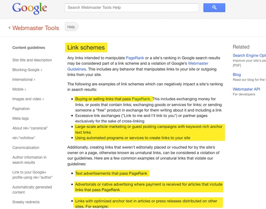Viewport: 266px width, 209px height.
Task: Select the Help breadcrumb tab
Action: [x=71, y=27]
